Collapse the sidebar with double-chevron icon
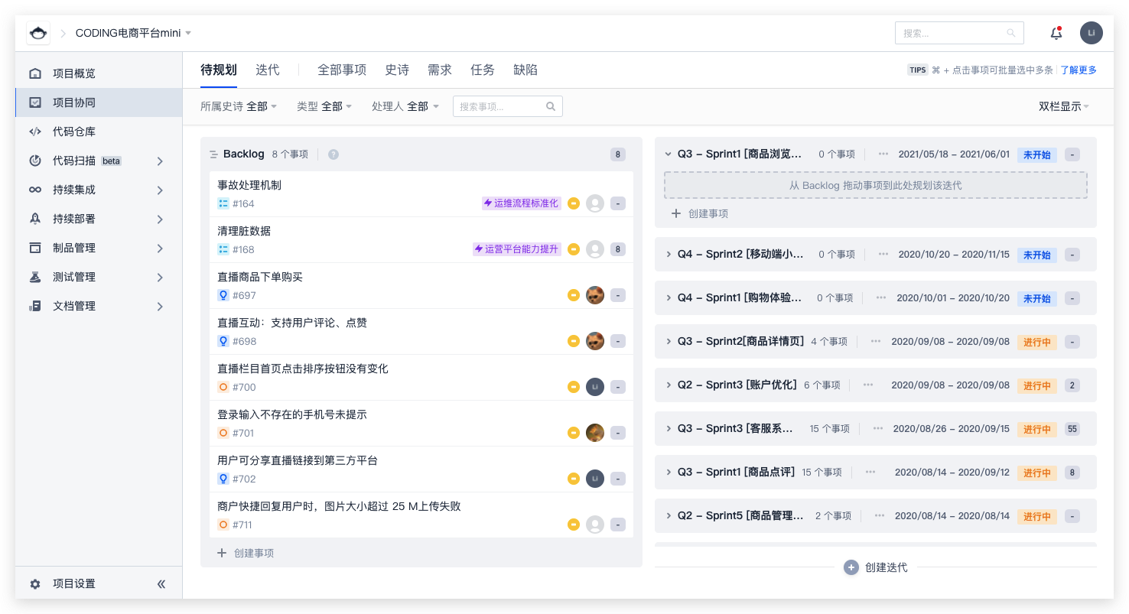The image size is (1129, 614). click(161, 584)
